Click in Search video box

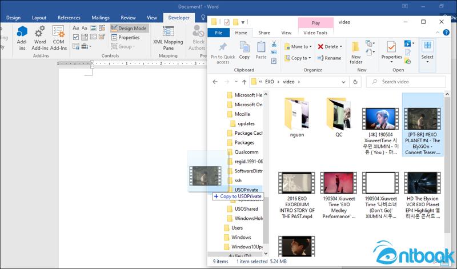coord(406,82)
